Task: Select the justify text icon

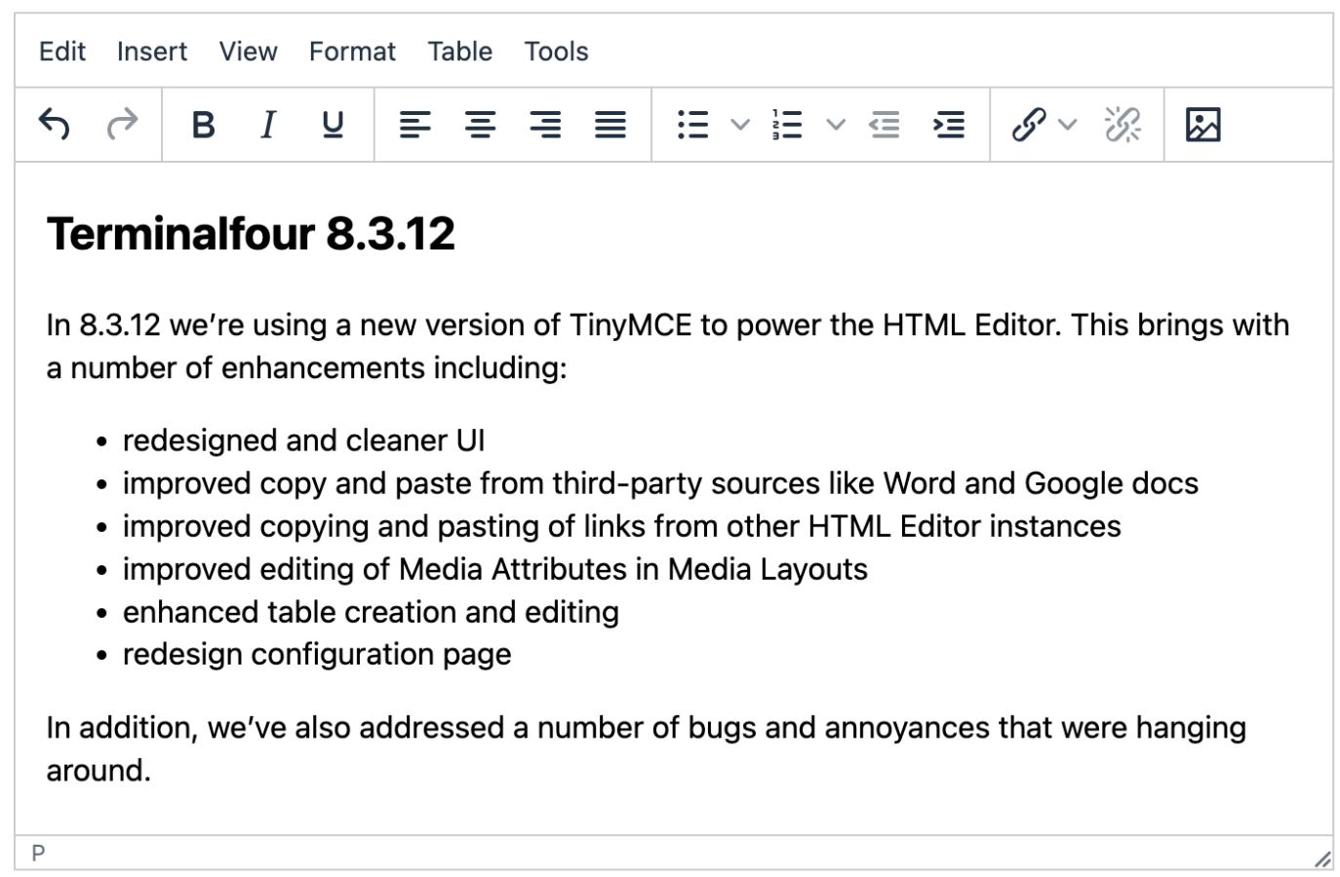Action: 611,125
